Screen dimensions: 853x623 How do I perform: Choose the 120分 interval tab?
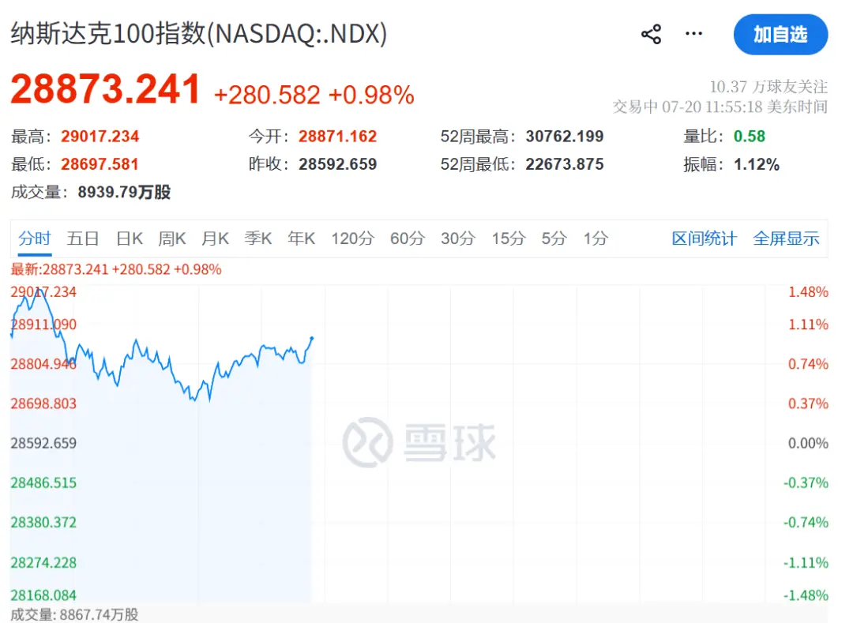tap(352, 238)
